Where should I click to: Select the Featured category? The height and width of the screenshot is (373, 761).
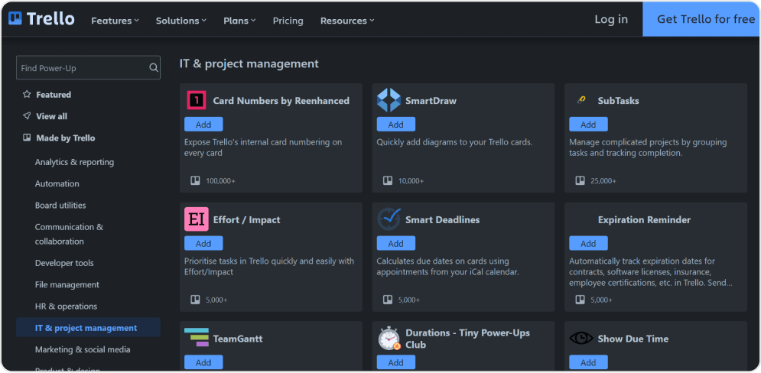(x=54, y=95)
